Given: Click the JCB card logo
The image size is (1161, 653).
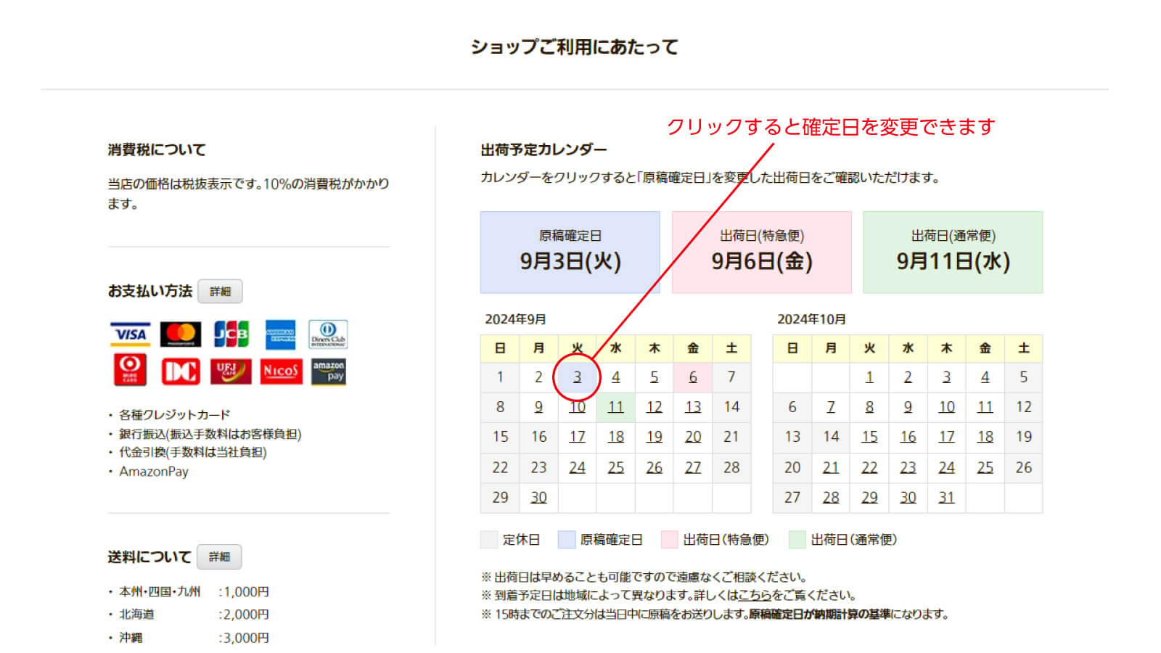Looking at the screenshot, I should [x=231, y=334].
